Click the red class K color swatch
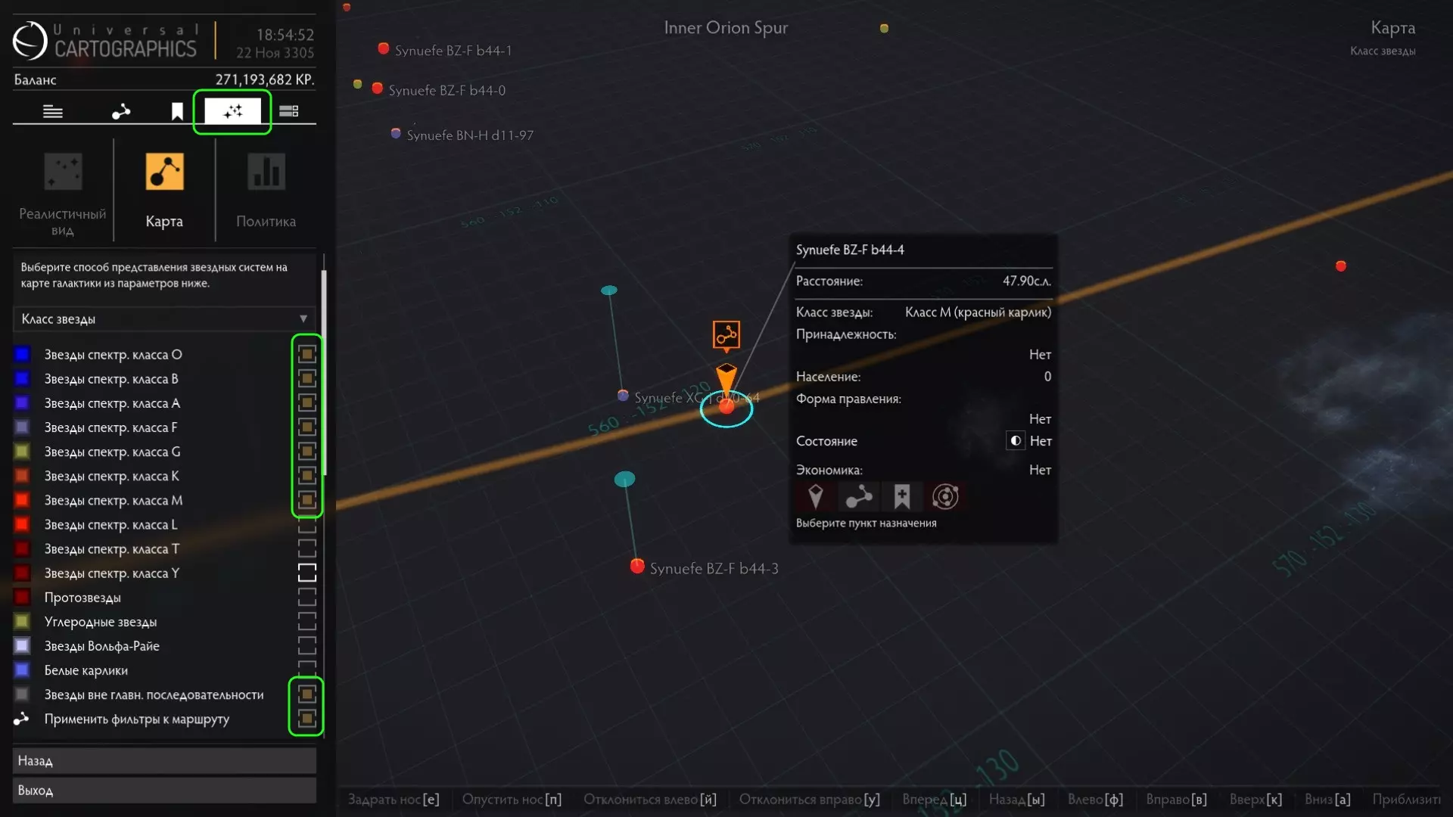The image size is (1453, 817). coord(22,476)
